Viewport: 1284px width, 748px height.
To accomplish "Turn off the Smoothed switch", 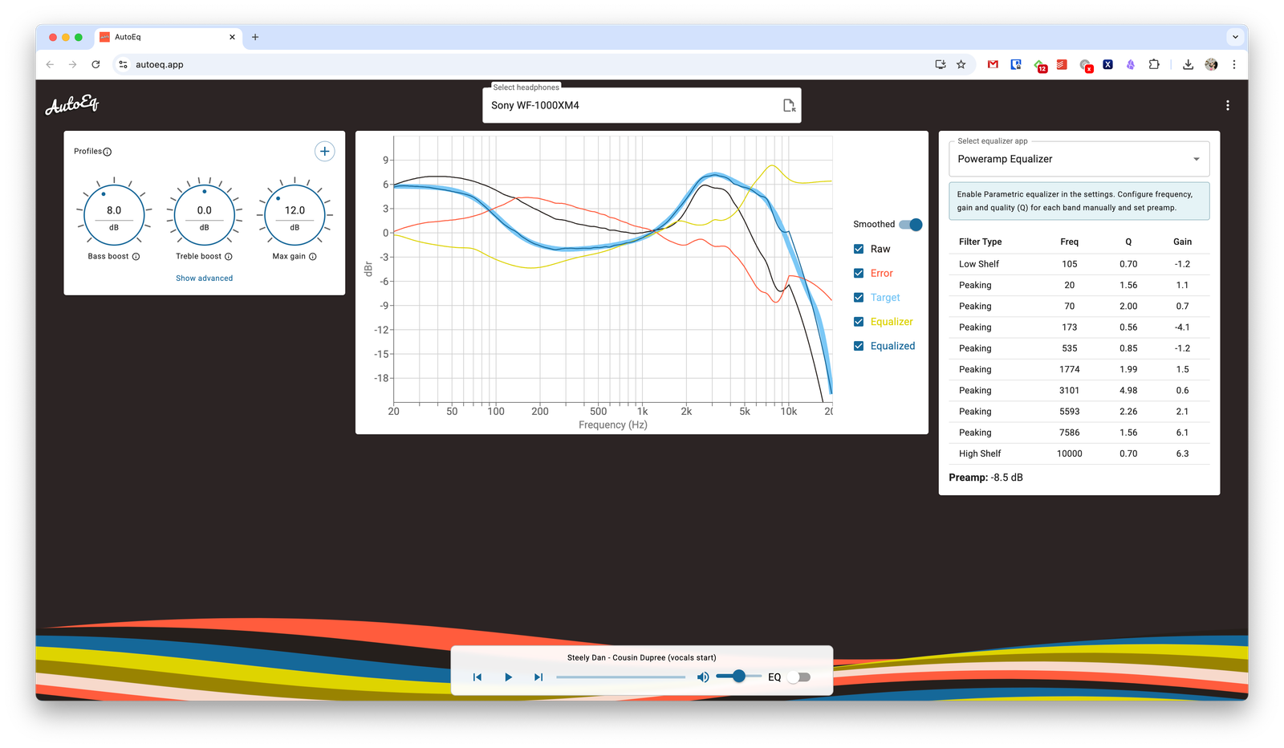I will (x=911, y=225).
